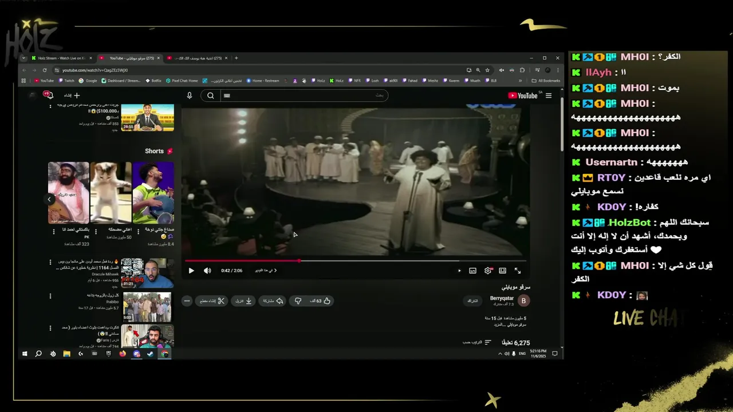Open the Chrome extensions puzzle icon
Viewport: 733px width, 412px height.
[x=522, y=70]
